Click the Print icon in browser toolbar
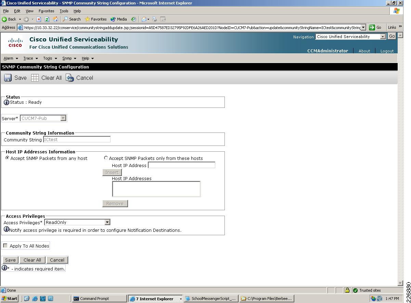This screenshot has width=411, height=303. coord(155,19)
